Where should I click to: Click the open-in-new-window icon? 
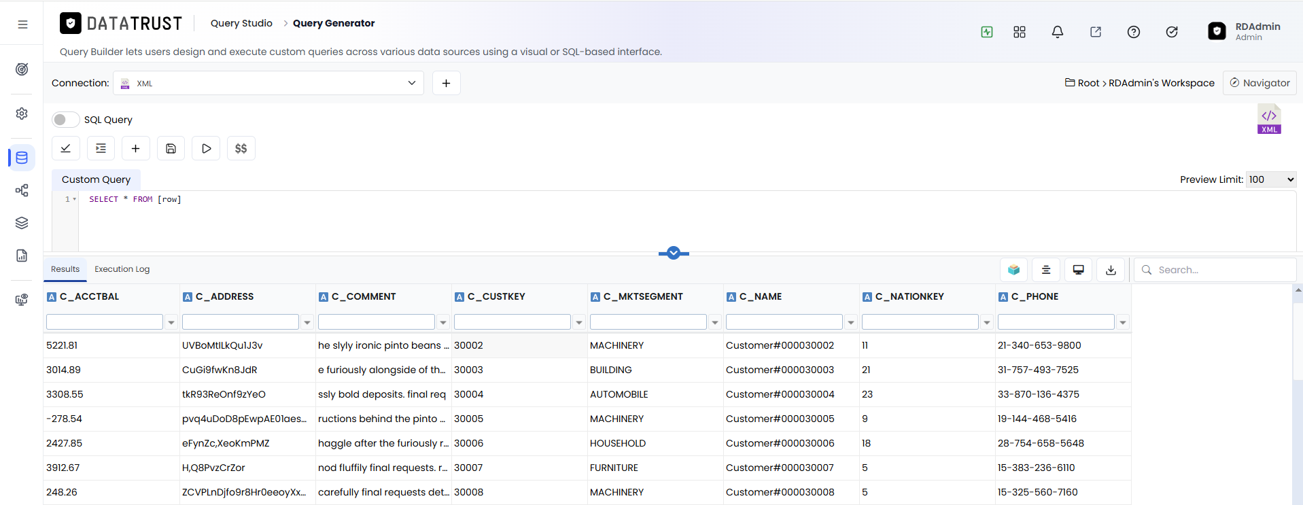[x=1096, y=32]
